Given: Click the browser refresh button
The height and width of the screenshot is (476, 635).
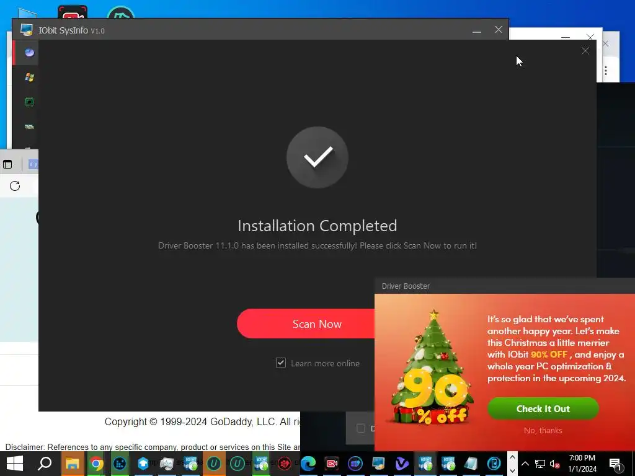Looking at the screenshot, I should click(15, 186).
